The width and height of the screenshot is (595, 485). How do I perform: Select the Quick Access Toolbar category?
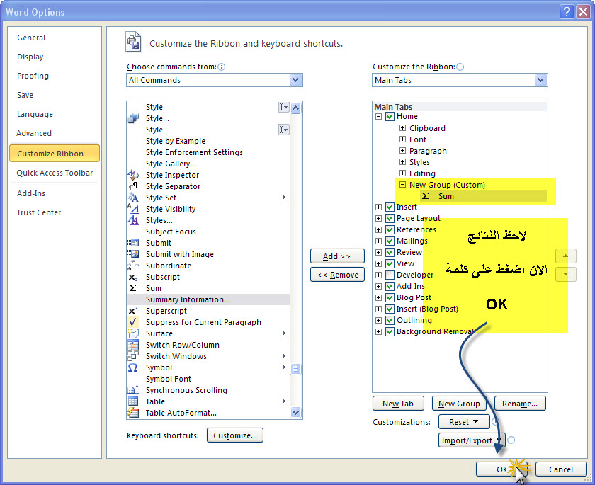[x=55, y=173]
